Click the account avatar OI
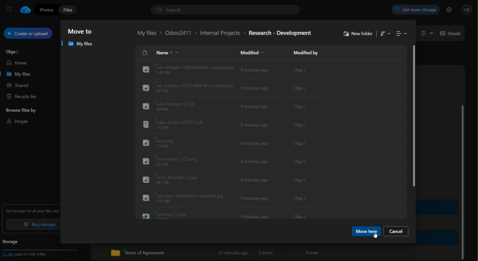The height and width of the screenshot is (261, 478). [x=467, y=10]
